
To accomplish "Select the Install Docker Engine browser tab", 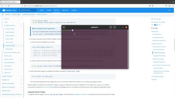I will 10,2.
